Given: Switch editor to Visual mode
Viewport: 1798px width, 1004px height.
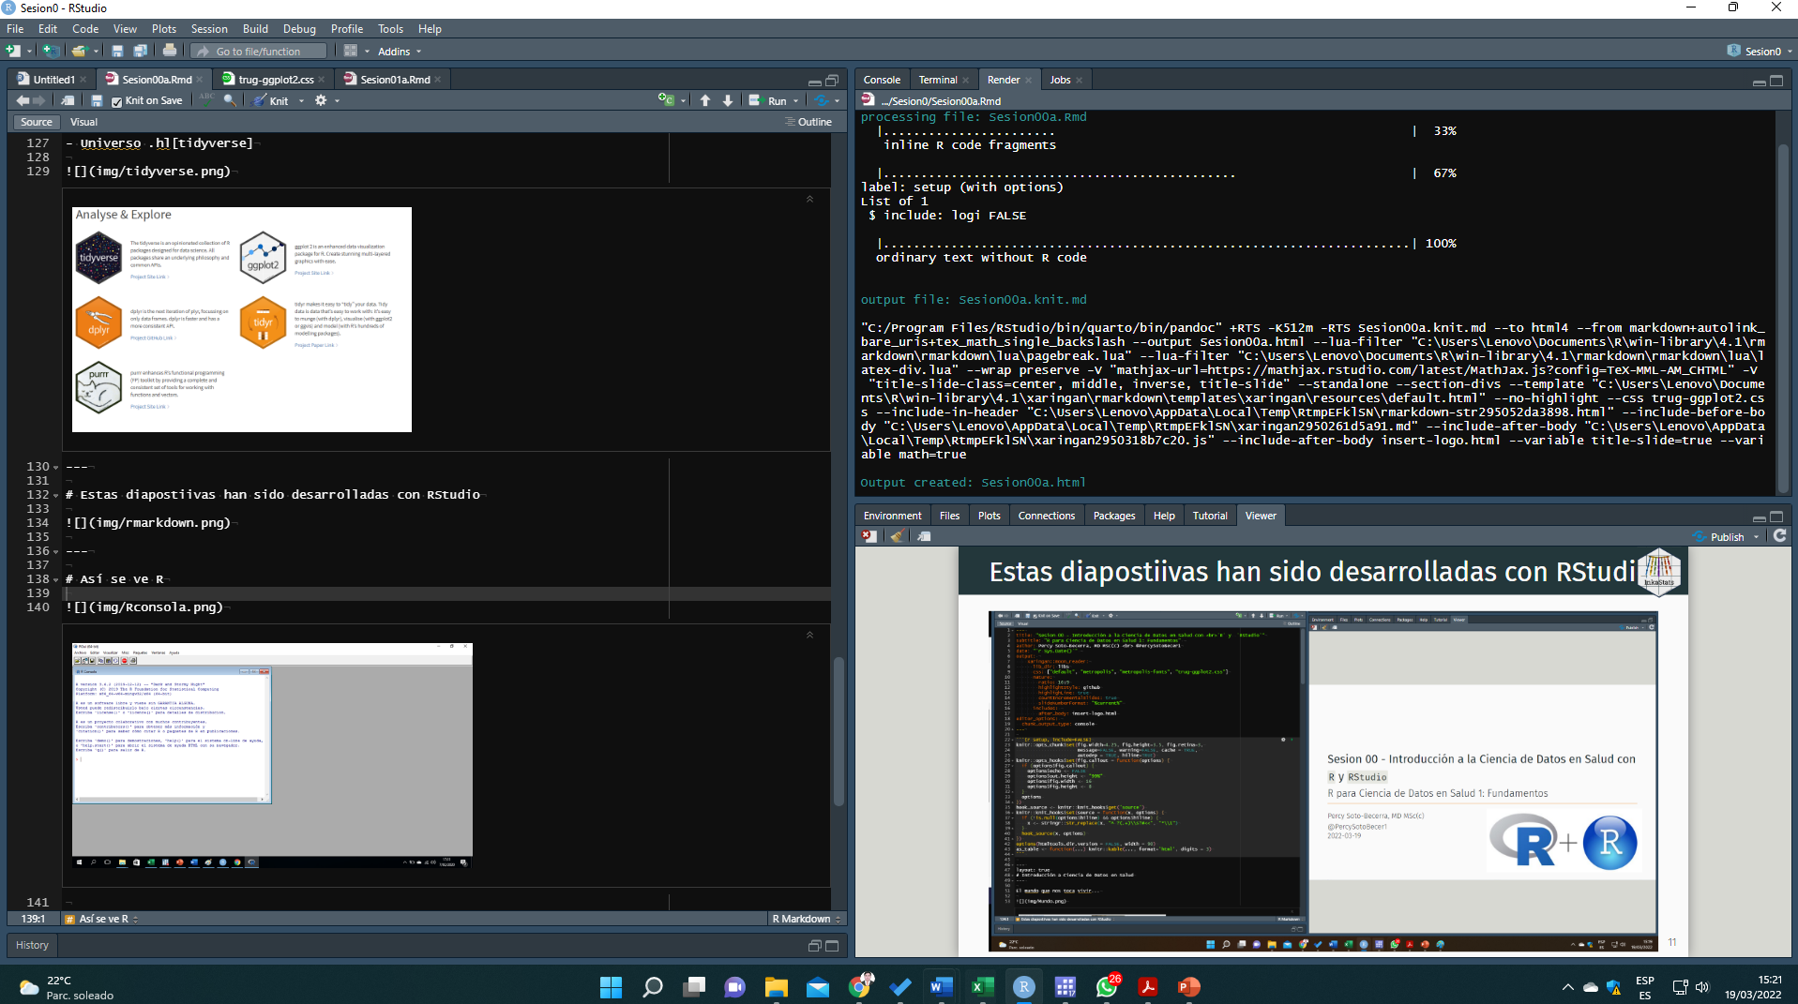Looking at the screenshot, I should coord(83,122).
